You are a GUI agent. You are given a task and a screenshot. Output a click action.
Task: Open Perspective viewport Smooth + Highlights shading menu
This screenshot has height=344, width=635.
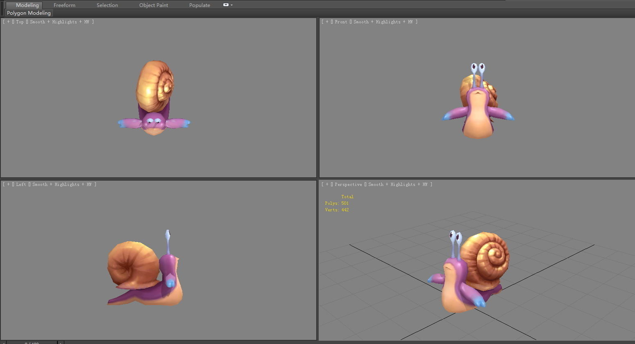pyautogui.click(x=398, y=184)
